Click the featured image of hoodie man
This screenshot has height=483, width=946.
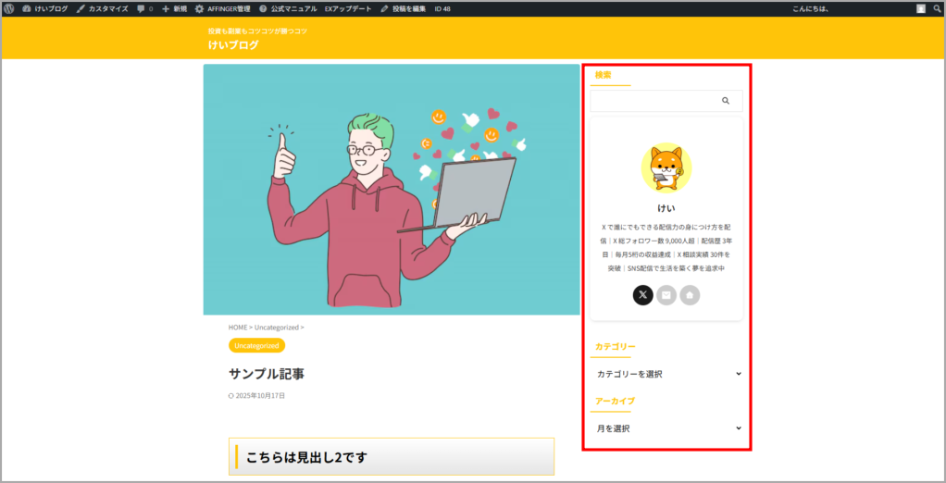pos(391,190)
